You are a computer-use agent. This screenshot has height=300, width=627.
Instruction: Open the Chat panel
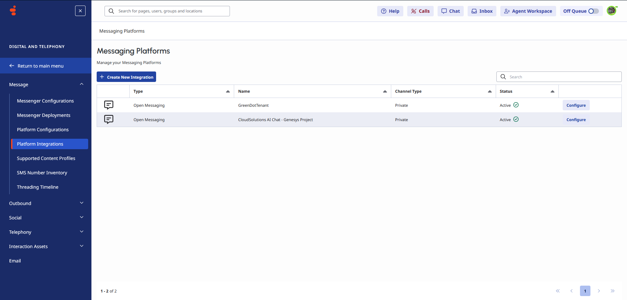(450, 11)
